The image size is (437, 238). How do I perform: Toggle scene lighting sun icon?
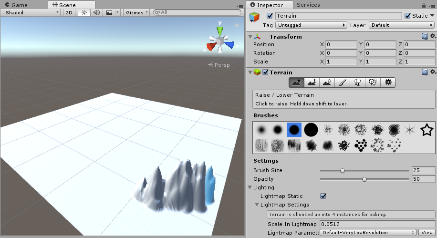point(84,12)
